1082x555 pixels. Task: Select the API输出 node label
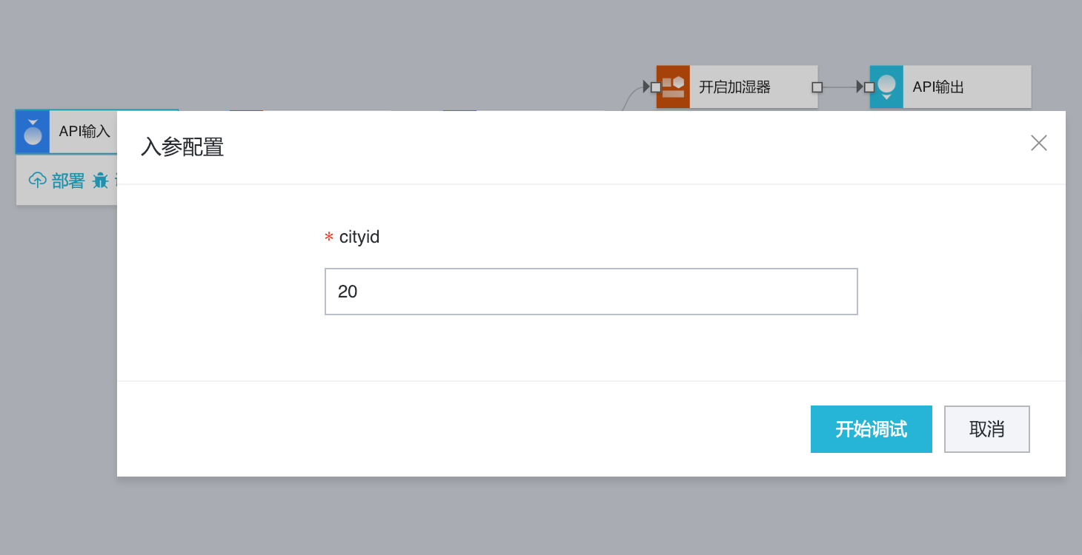coord(938,87)
